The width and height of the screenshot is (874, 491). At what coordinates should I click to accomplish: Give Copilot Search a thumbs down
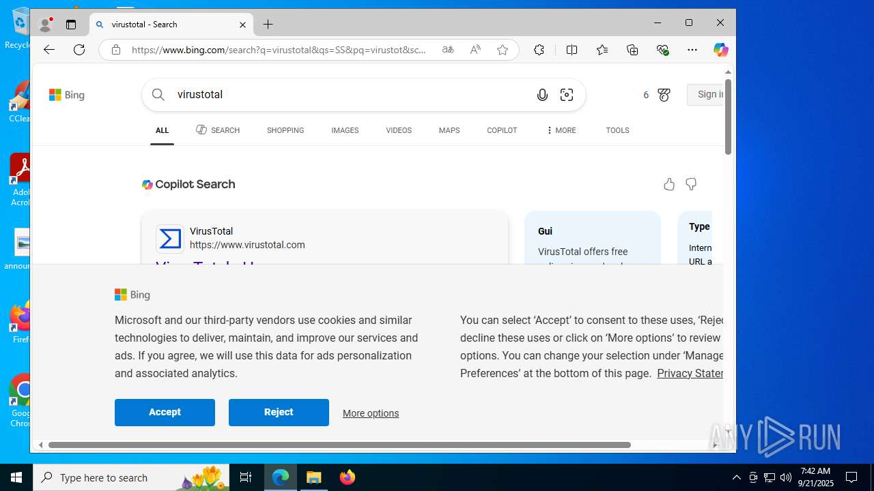click(691, 184)
